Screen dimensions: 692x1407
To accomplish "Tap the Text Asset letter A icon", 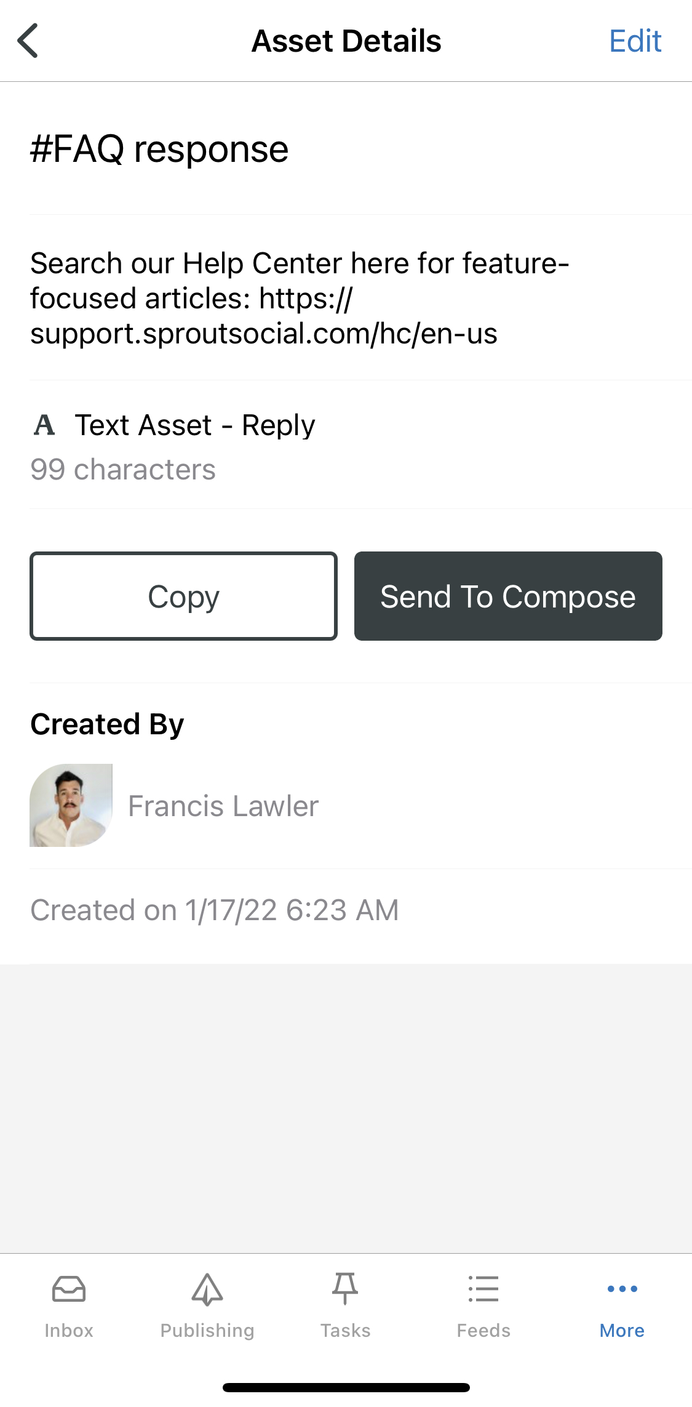I will [44, 425].
